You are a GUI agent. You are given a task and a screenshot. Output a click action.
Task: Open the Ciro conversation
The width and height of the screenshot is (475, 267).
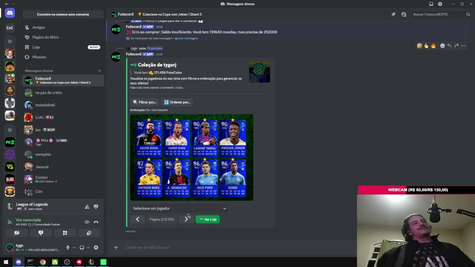(63, 191)
